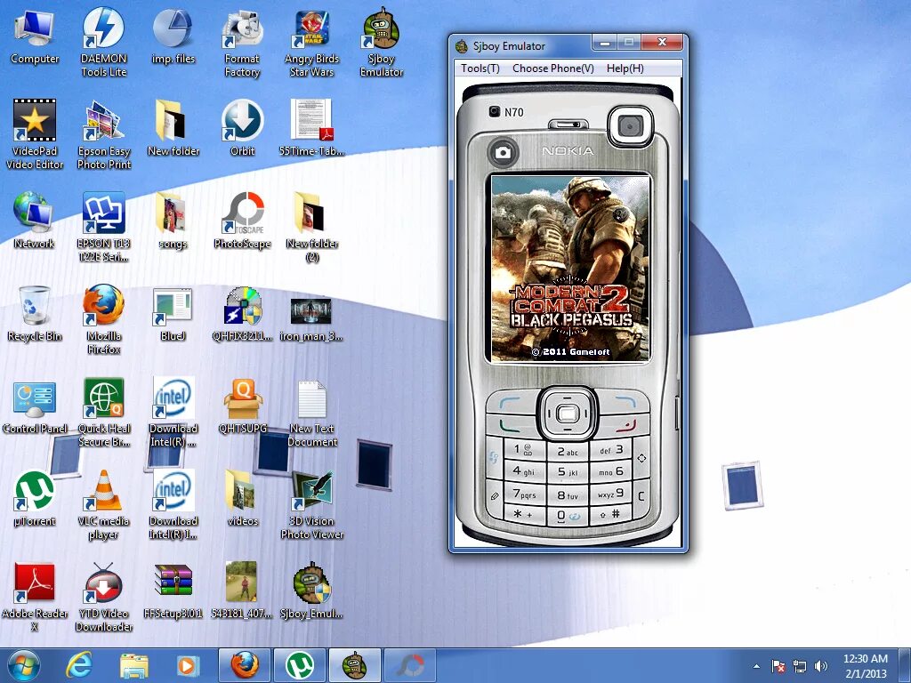Select the µTorrent desktop shortcut
Viewport: 911px width, 683px height.
click(35, 498)
